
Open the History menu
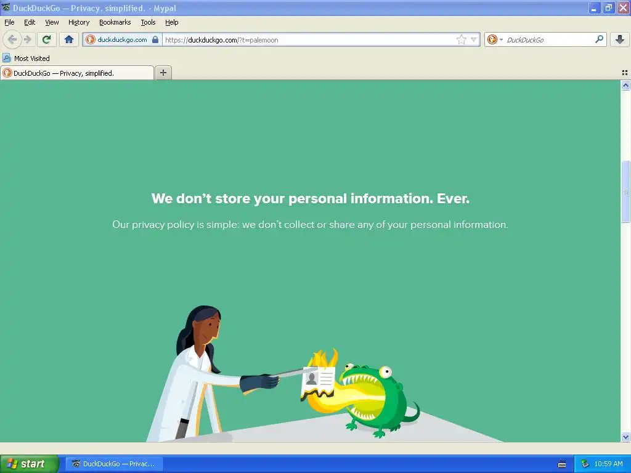[79, 23]
